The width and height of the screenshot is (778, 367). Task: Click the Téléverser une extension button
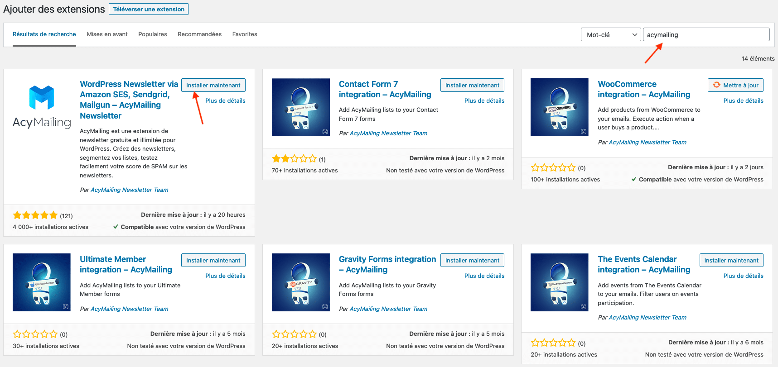click(x=149, y=9)
